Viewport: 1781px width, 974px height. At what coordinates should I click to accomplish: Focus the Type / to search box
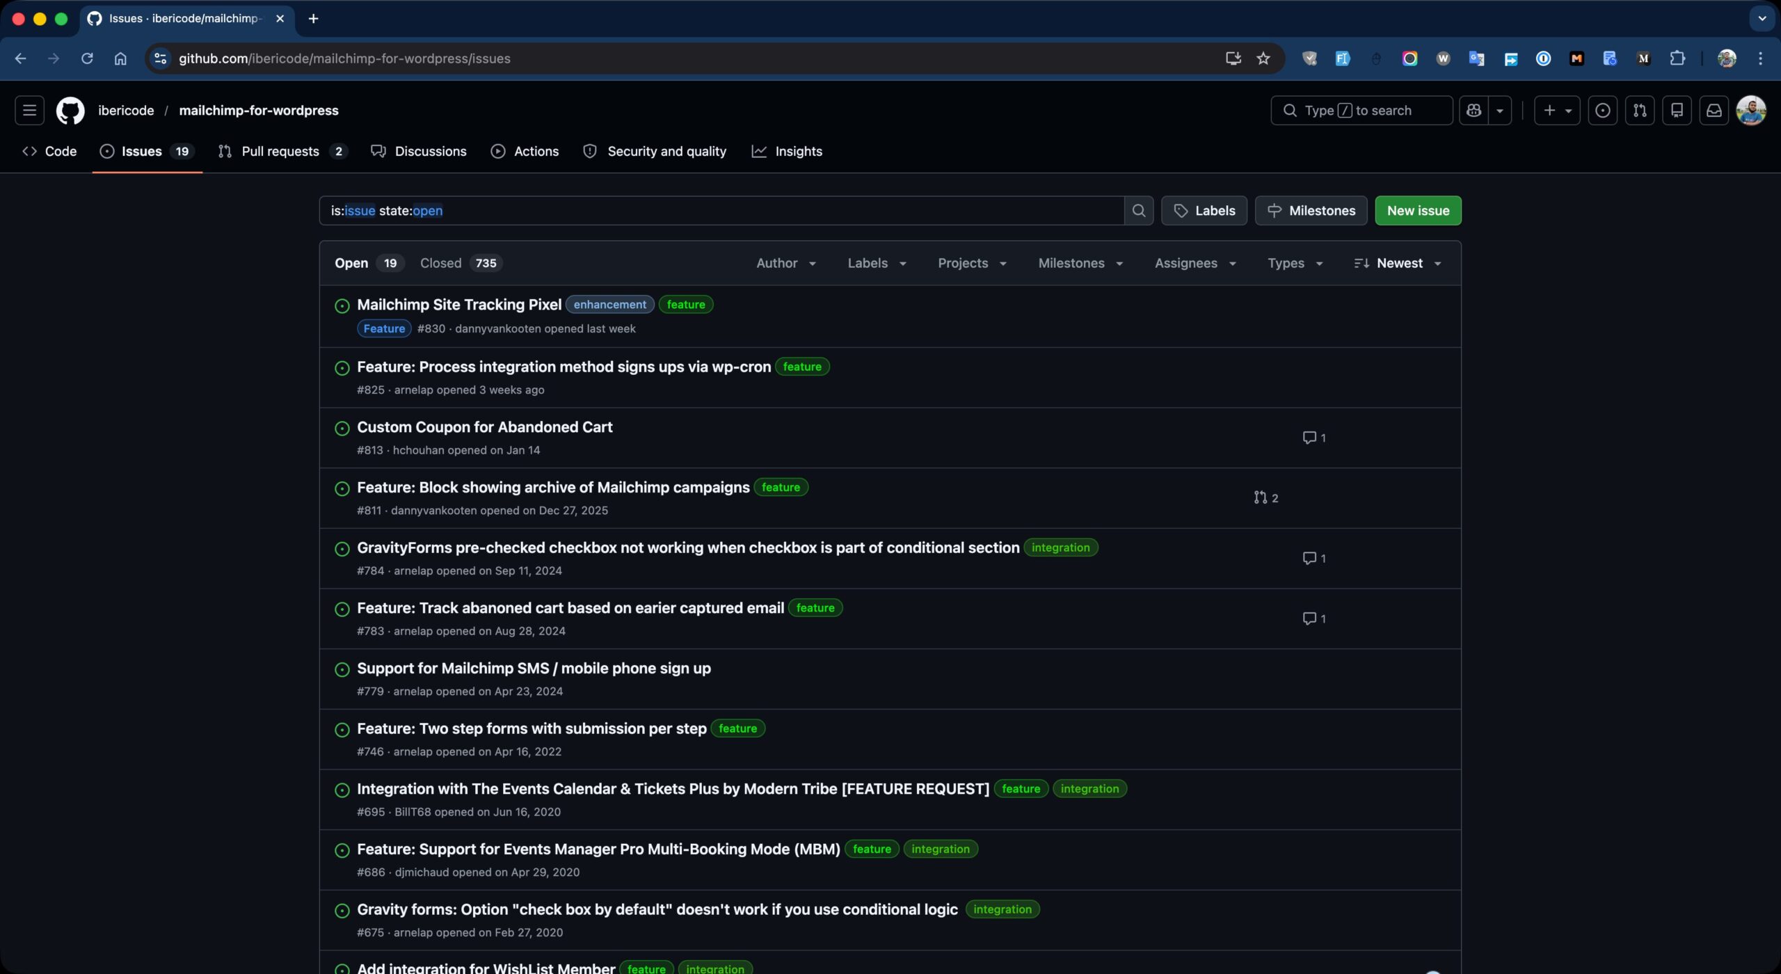pyautogui.click(x=1361, y=111)
